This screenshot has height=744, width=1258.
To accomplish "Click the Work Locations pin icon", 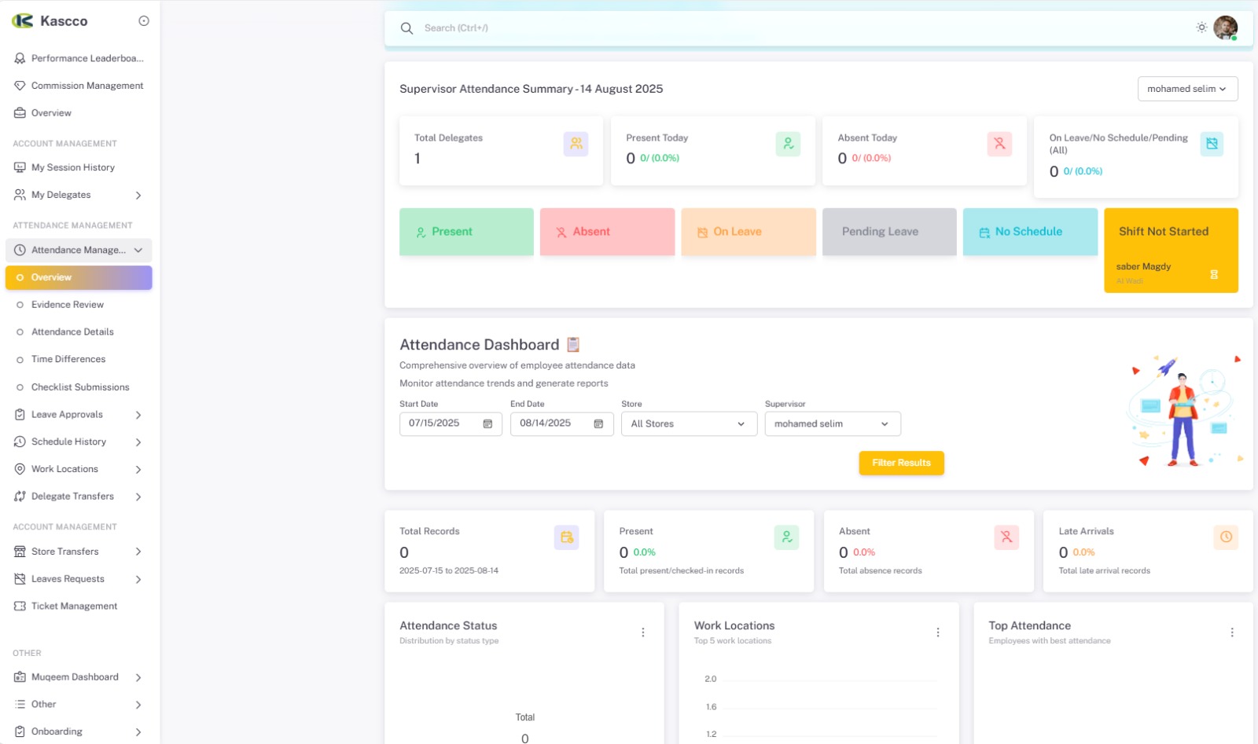I will click(x=20, y=469).
